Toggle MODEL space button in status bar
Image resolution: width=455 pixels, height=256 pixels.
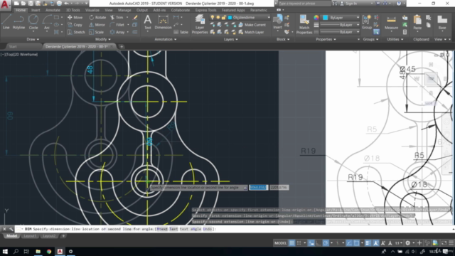280,243
